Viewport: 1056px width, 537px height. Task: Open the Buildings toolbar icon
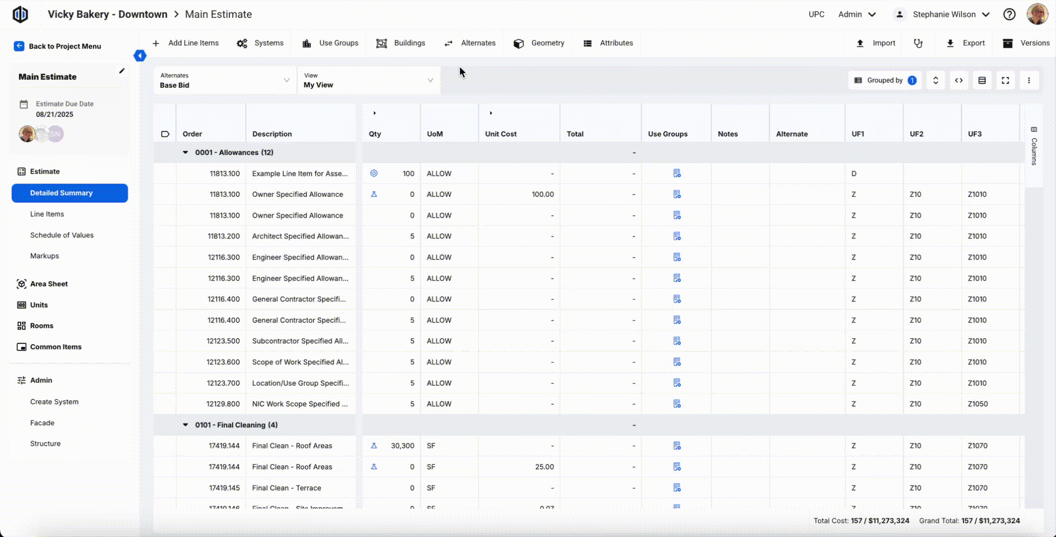[x=381, y=43]
